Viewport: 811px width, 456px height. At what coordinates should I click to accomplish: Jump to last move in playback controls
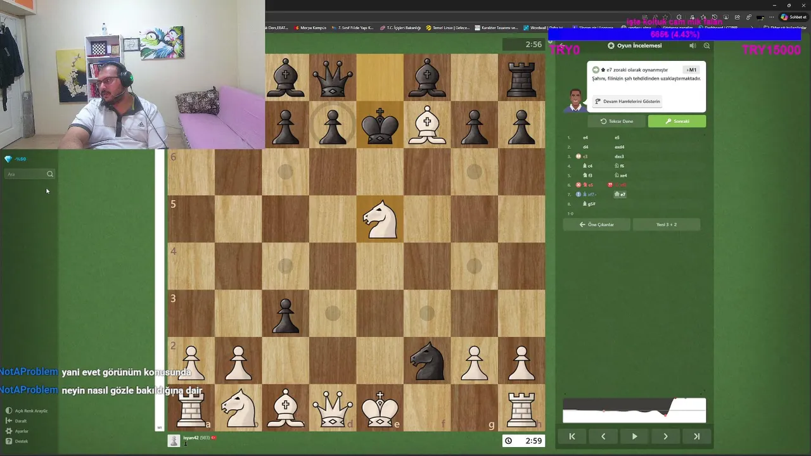[x=696, y=436]
